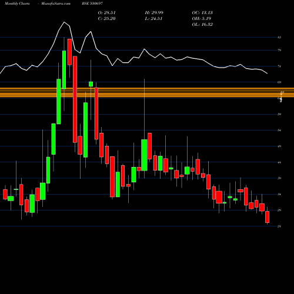294x294 pixels.
Task: Click the MunafaSutra.com site label
Action: point(56,4)
